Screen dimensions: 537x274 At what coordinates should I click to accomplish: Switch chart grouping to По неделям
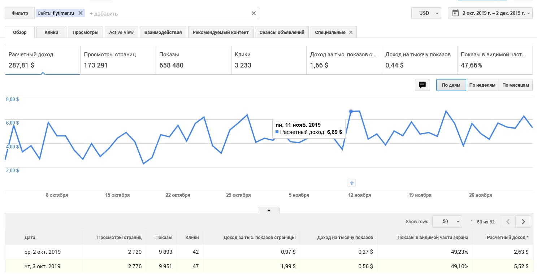(482, 85)
